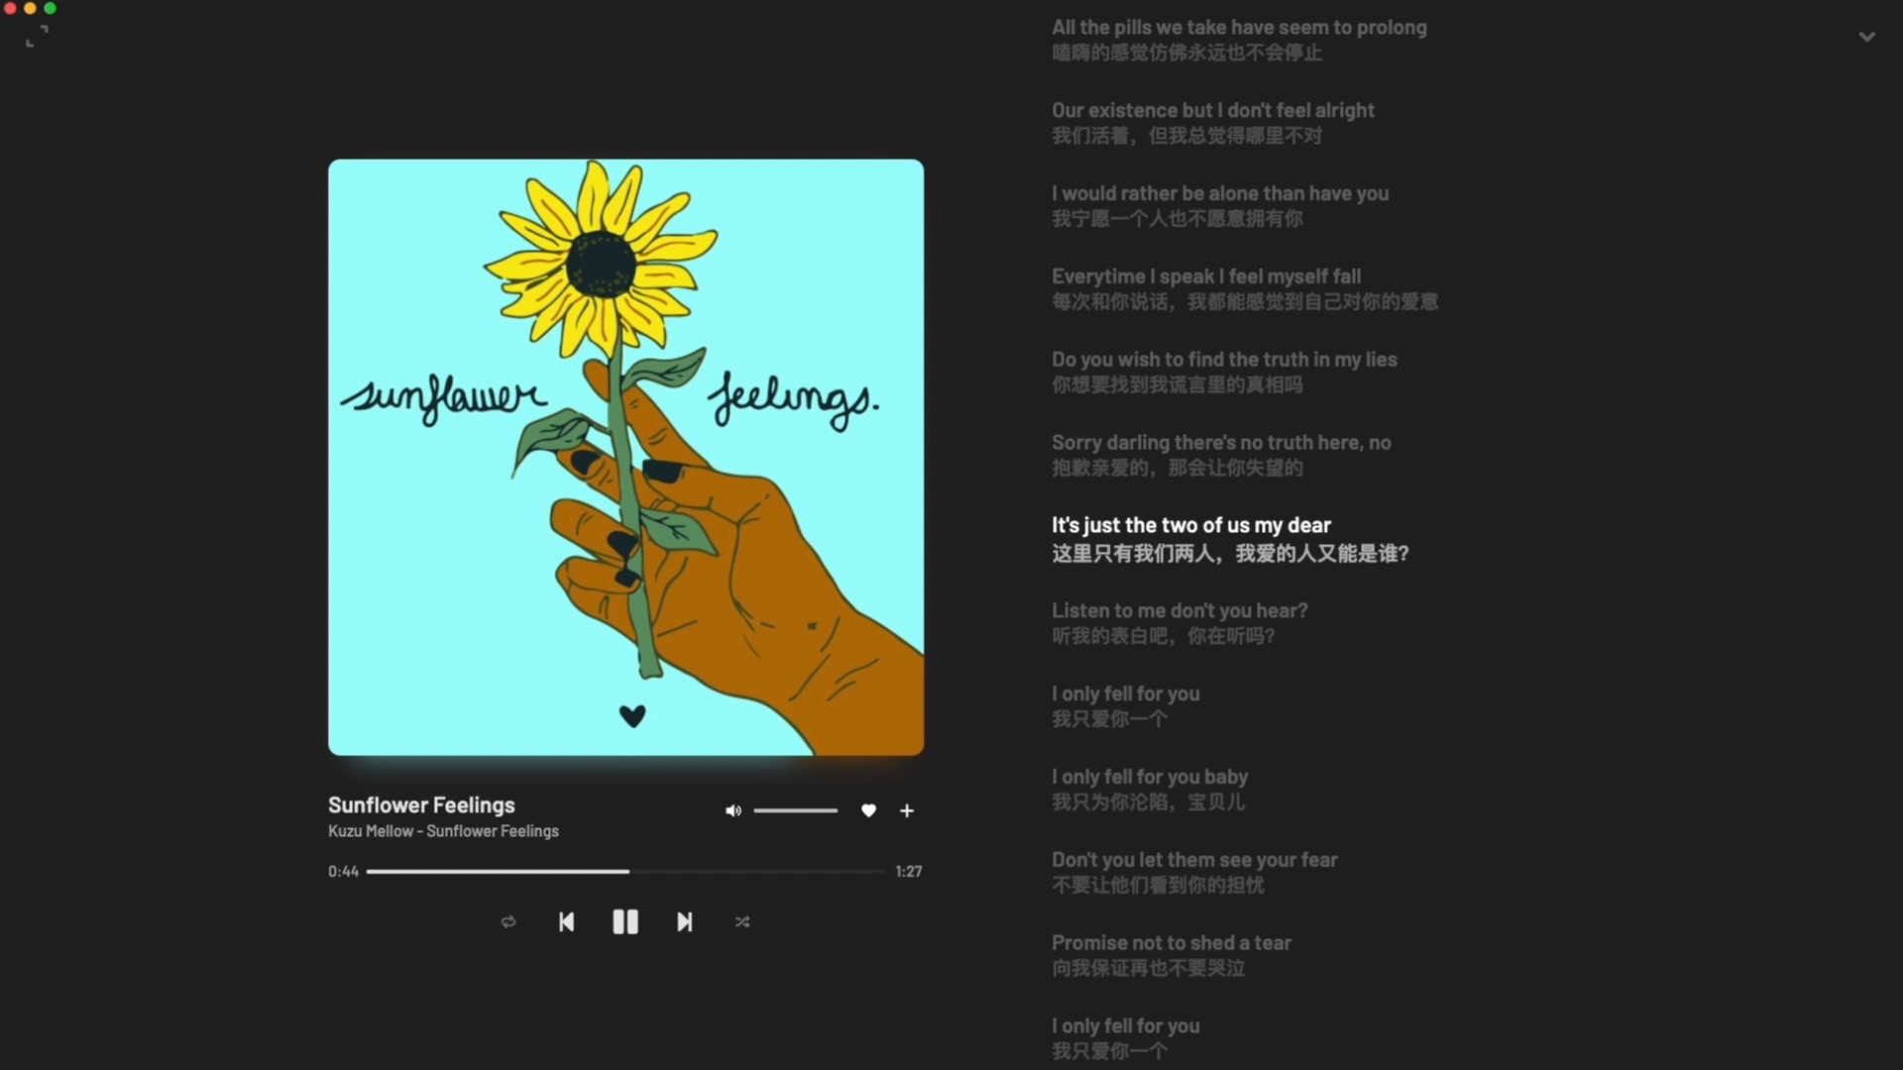Image resolution: width=1903 pixels, height=1070 pixels.
Task: Unlike the song with heart icon
Action: (868, 810)
